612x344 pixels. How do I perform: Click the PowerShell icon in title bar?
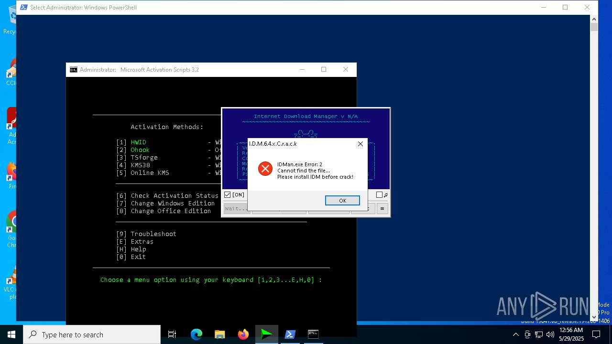coord(23,7)
